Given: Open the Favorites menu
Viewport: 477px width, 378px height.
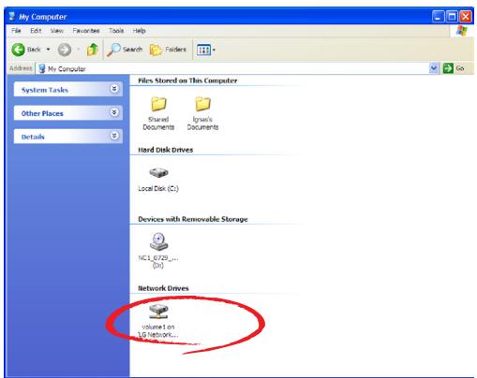Looking at the screenshot, I should [86, 31].
